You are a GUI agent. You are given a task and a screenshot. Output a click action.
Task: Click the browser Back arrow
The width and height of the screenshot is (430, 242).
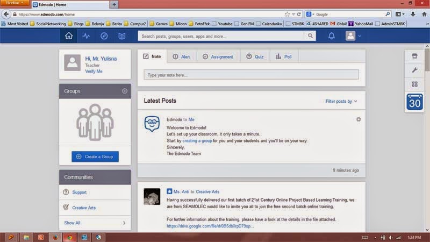click(6, 14)
